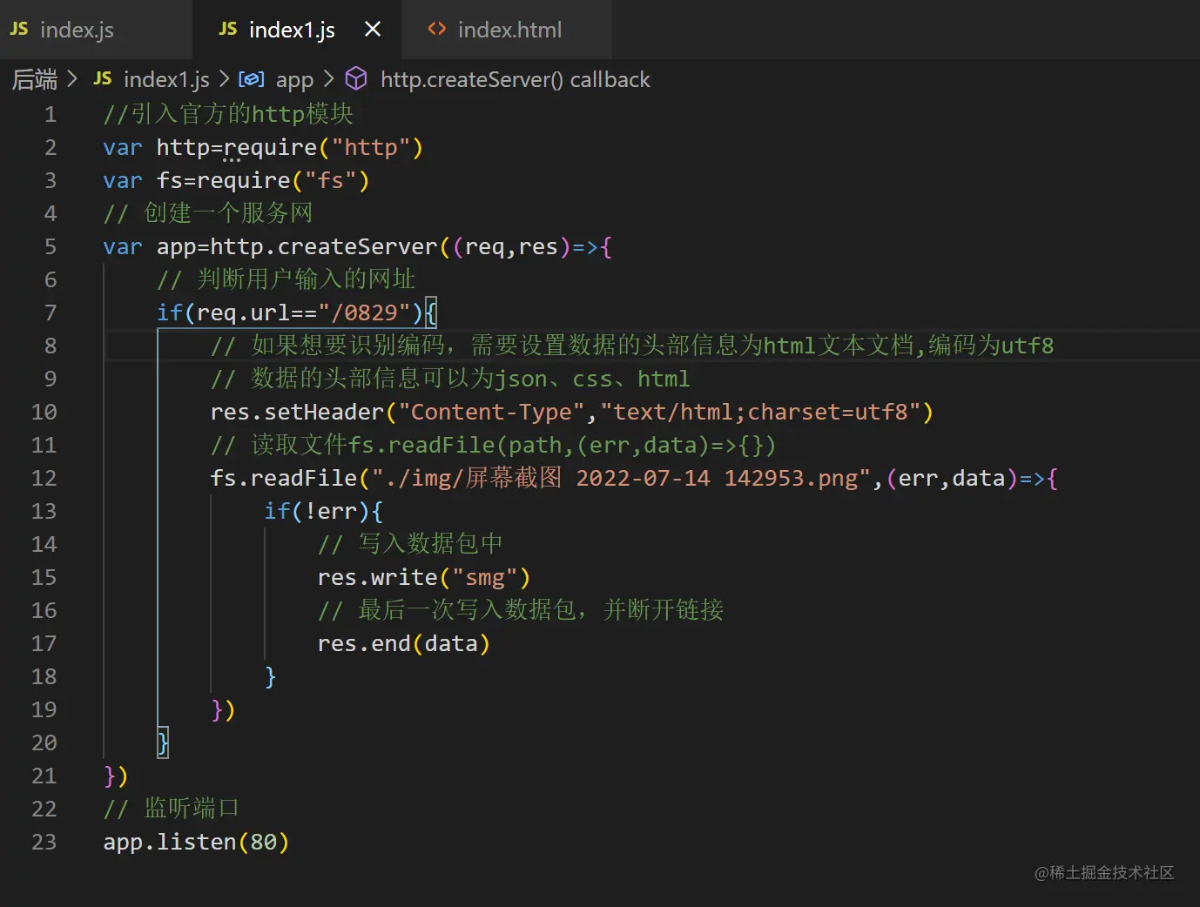Viewport: 1200px width, 907px height.
Task: Click the HTML file icon on index.html tab
Action: 437,30
